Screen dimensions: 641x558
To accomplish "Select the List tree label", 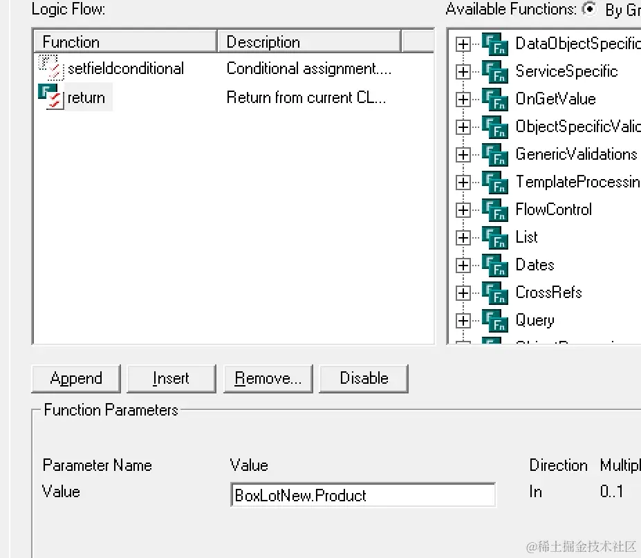I will (526, 237).
